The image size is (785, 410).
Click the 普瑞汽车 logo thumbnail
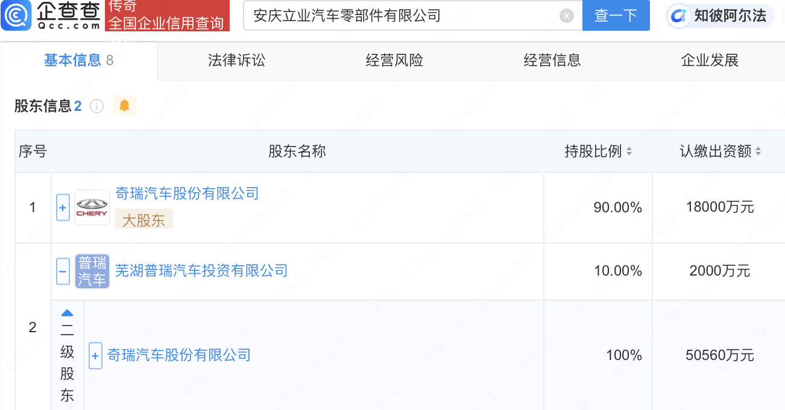tap(92, 271)
